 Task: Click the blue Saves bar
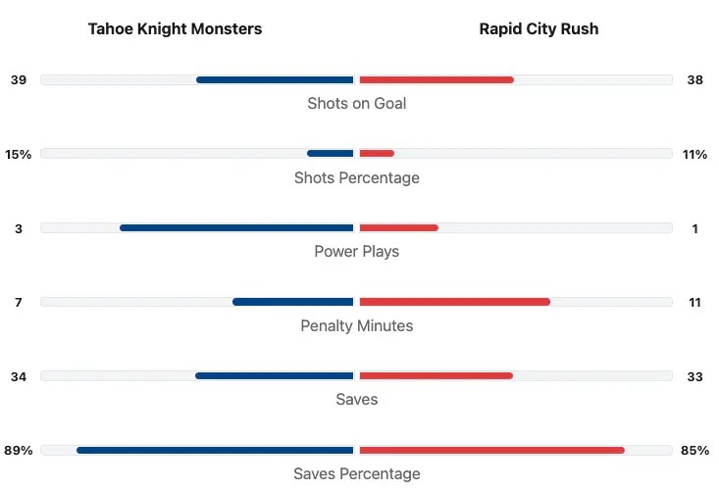274,375
